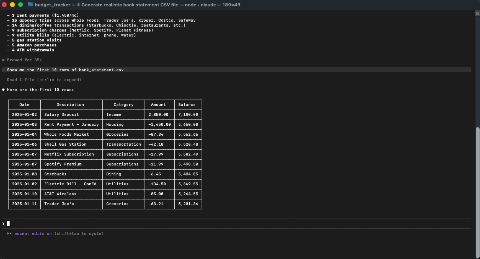Click the amount '-1,450.00'

coord(160,124)
